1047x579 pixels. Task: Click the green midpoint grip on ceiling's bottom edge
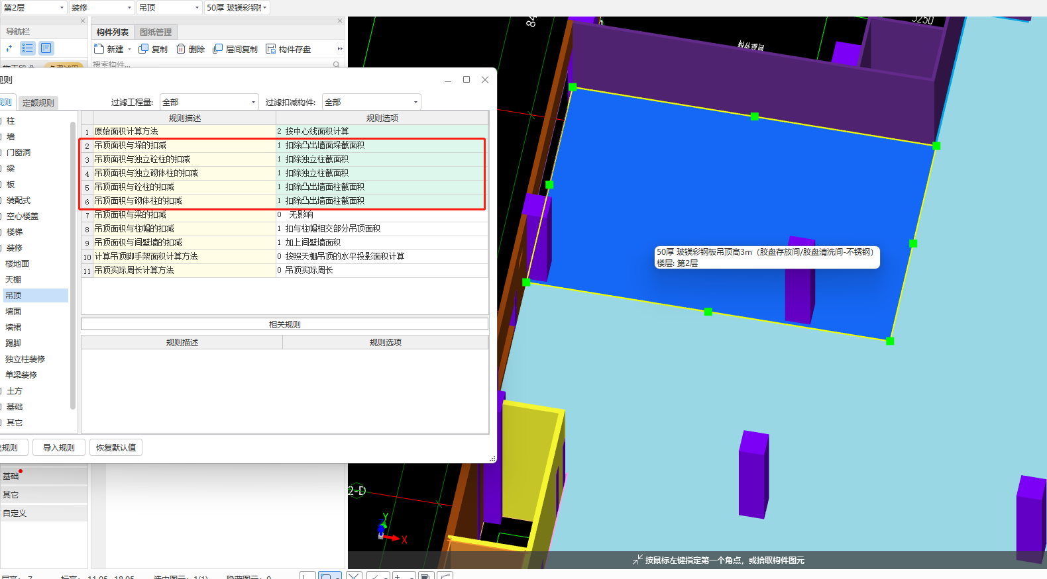[708, 312]
